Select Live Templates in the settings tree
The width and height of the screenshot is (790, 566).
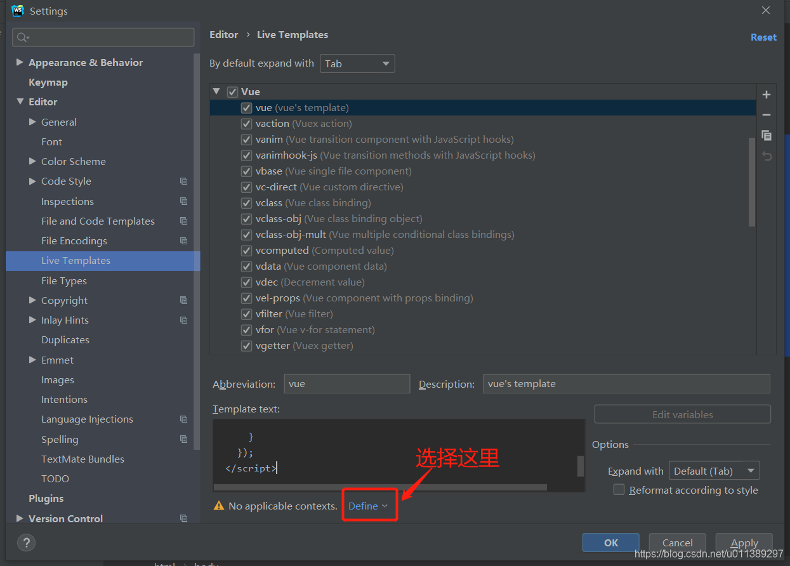(103, 261)
